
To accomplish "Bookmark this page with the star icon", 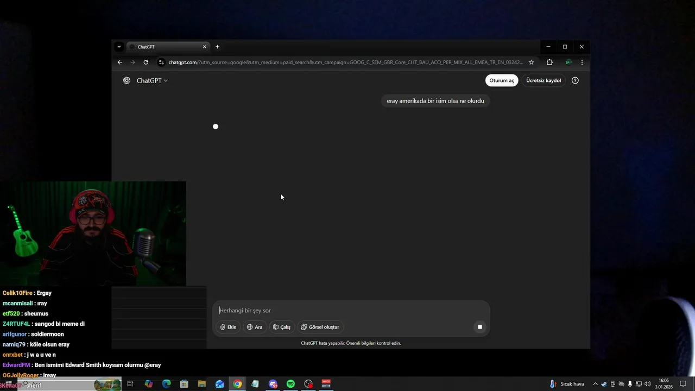I will (531, 62).
